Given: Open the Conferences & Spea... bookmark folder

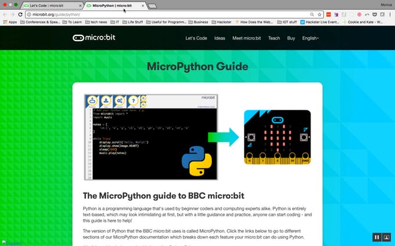Looking at the screenshot, I should click(x=40, y=22).
